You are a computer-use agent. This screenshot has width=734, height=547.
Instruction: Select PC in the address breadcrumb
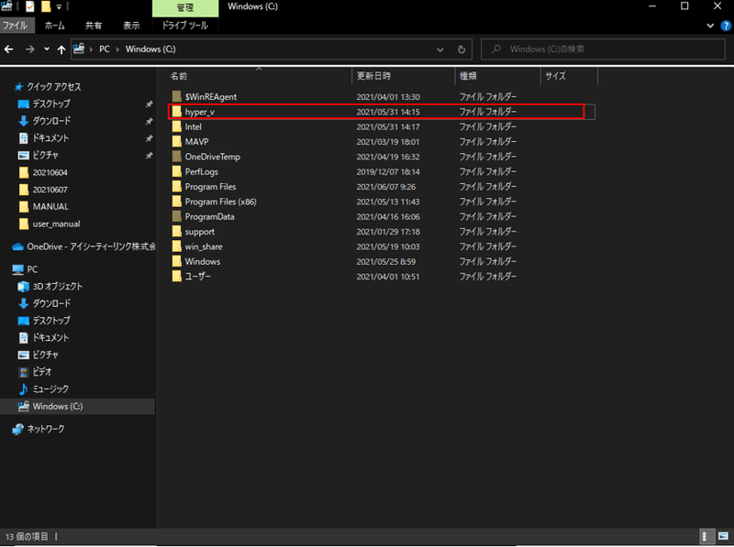click(105, 49)
